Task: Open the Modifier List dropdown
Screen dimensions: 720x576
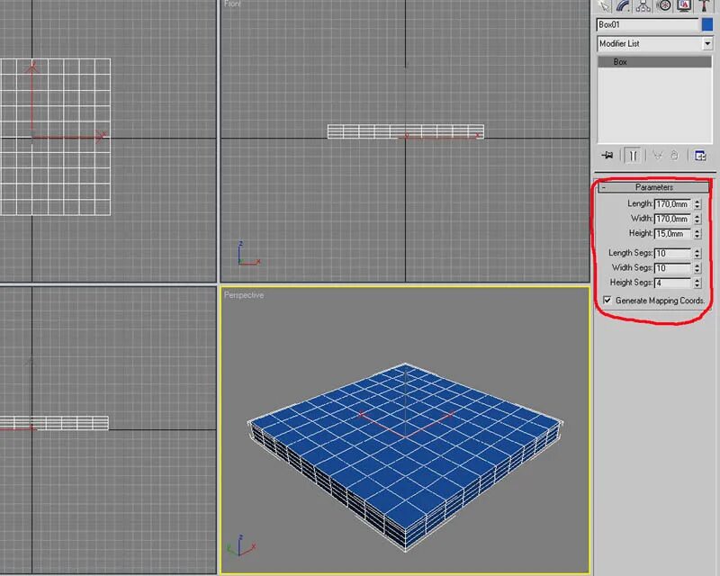Action: 707,42
